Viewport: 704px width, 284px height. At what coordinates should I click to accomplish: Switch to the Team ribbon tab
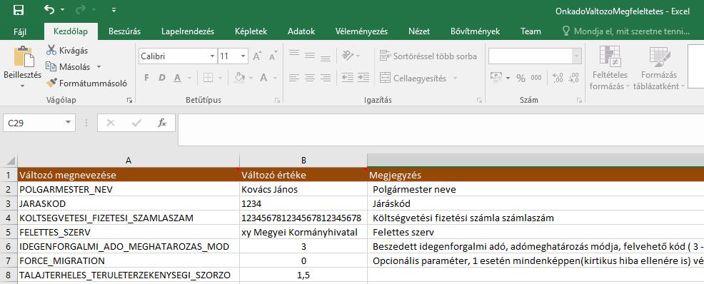(530, 31)
